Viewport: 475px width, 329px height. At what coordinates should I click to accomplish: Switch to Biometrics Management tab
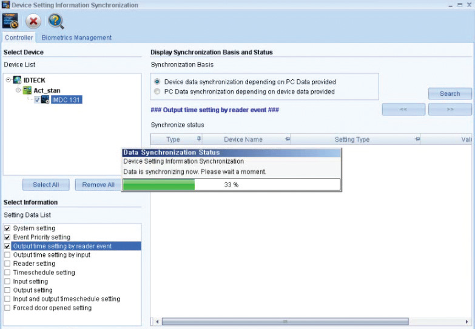(76, 38)
